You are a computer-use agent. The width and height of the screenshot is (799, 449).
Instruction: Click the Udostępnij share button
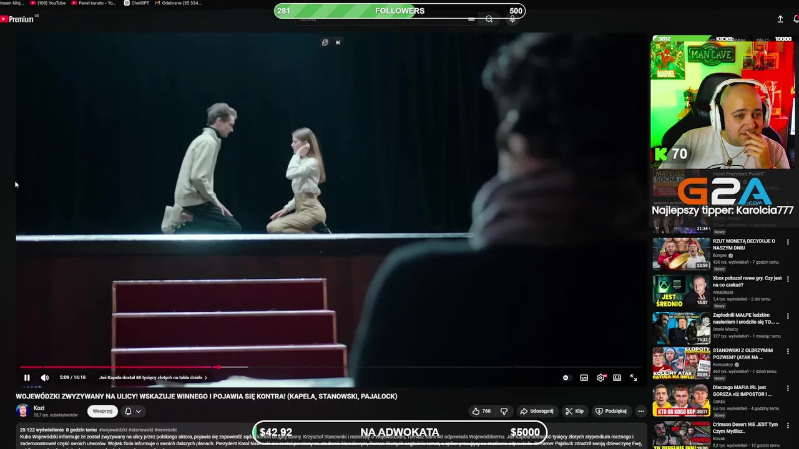[x=536, y=411]
